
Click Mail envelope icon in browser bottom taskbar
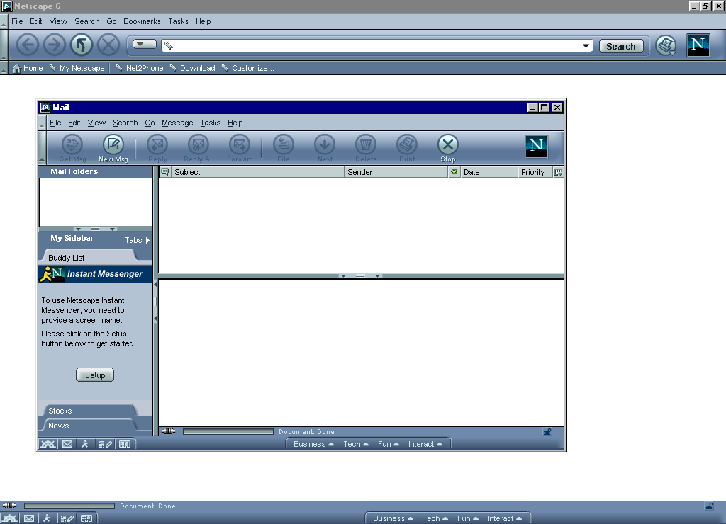pyautogui.click(x=28, y=518)
